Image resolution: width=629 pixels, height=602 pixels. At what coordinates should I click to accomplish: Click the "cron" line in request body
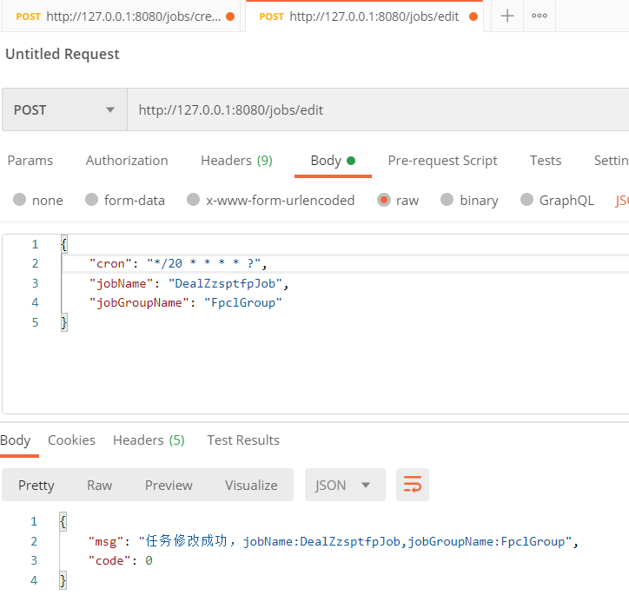178,263
